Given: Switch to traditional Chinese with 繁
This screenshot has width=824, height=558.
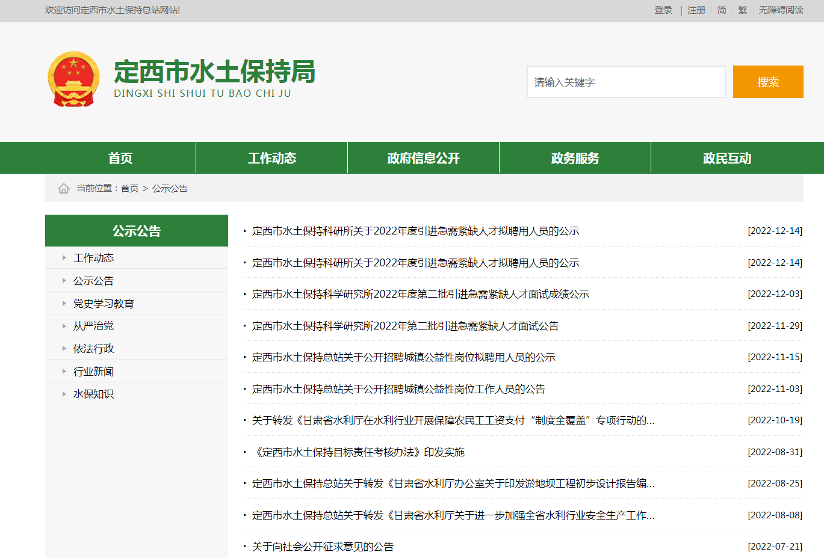Looking at the screenshot, I should pos(742,10).
